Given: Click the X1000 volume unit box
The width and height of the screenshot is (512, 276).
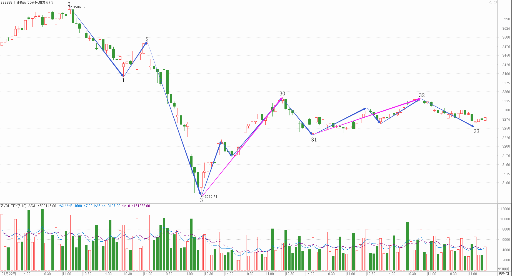Looking at the screenshot, I should click(x=503, y=269).
